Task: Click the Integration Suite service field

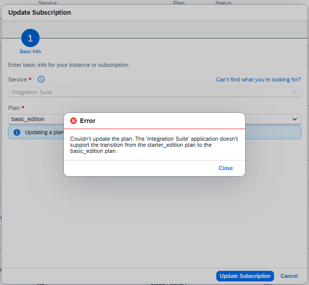Action: pyautogui.click(x=154, y=92)
